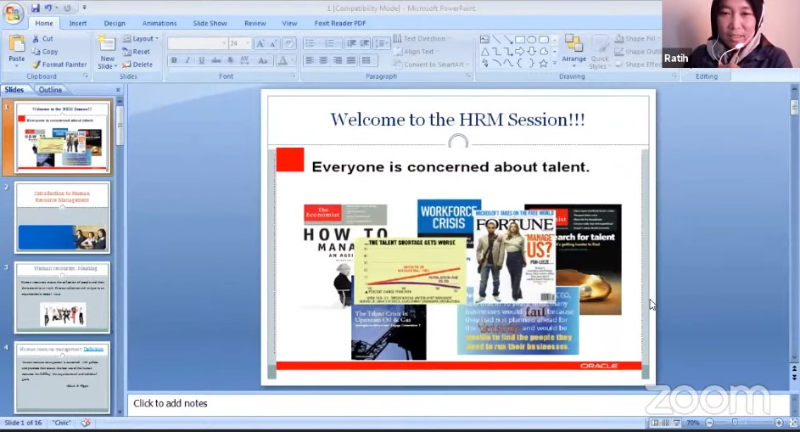Image resolution: width=800 pixels, height=432 pixels.
Task: Select the Text Box shape
Action: 484,39
